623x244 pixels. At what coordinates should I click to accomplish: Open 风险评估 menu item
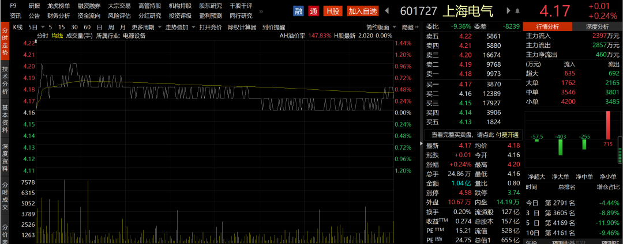[119, 16]
